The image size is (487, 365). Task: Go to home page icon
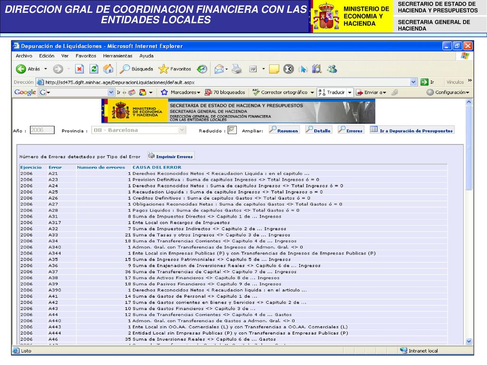(108, 69)
